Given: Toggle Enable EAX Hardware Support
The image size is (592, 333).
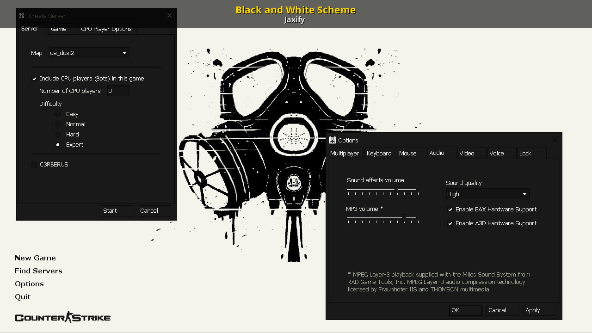Looking at the screenshot, I should [x=450, y=210].
